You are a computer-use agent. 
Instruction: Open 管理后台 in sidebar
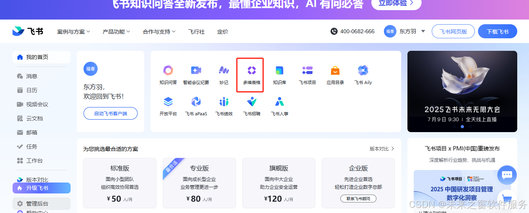coord(42,204)
